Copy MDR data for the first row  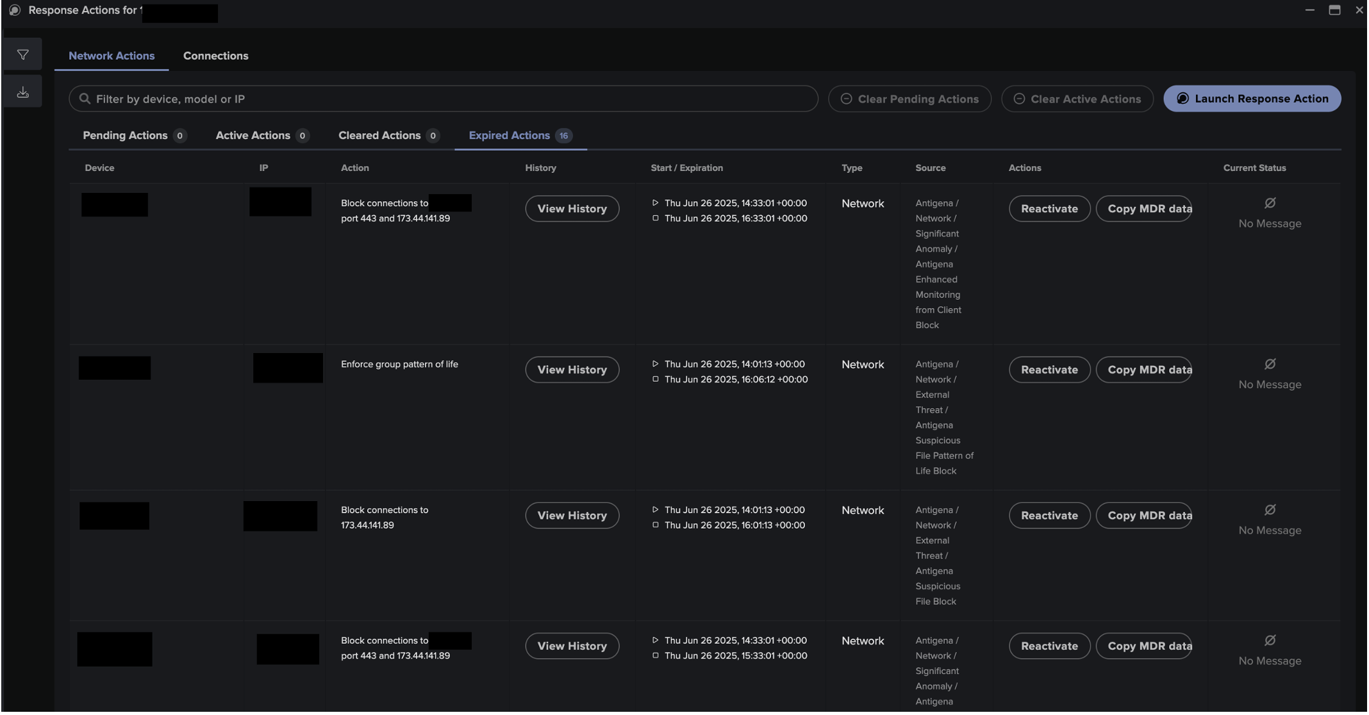coord(1143,209)
